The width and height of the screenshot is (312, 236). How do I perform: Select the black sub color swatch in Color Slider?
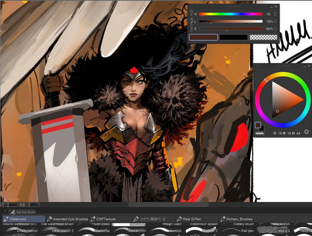[x=233, y=37]
